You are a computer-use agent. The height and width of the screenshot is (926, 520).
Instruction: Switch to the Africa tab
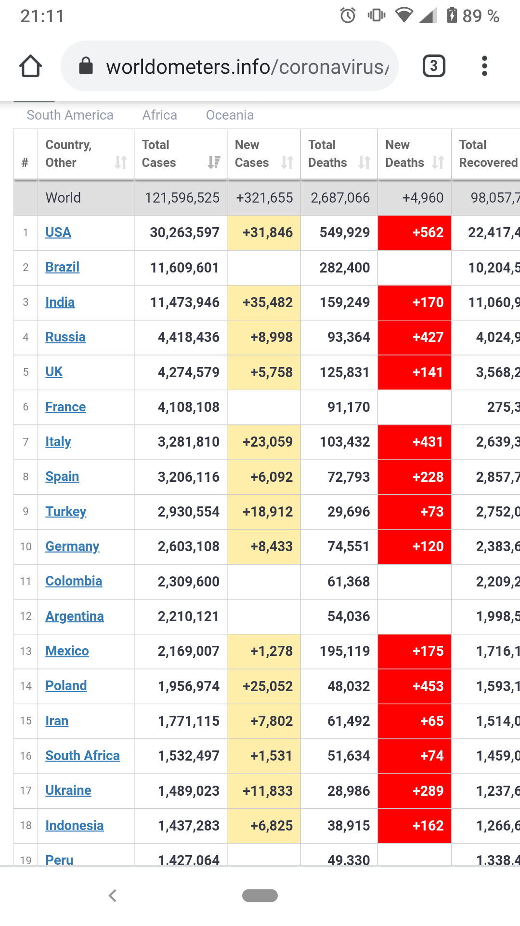159,115
